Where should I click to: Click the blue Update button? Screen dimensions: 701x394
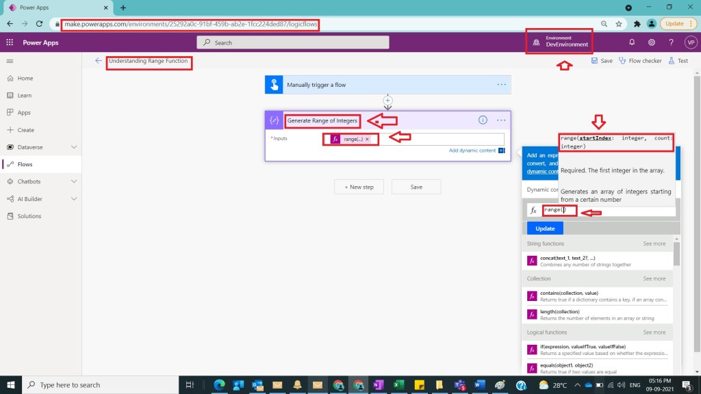(545, 228)
